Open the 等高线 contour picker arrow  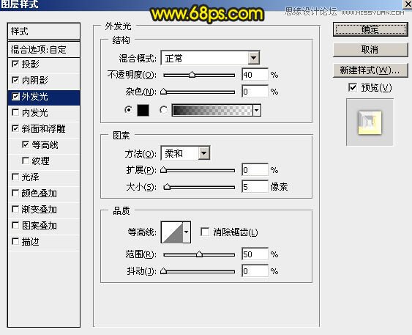point(187,232)
